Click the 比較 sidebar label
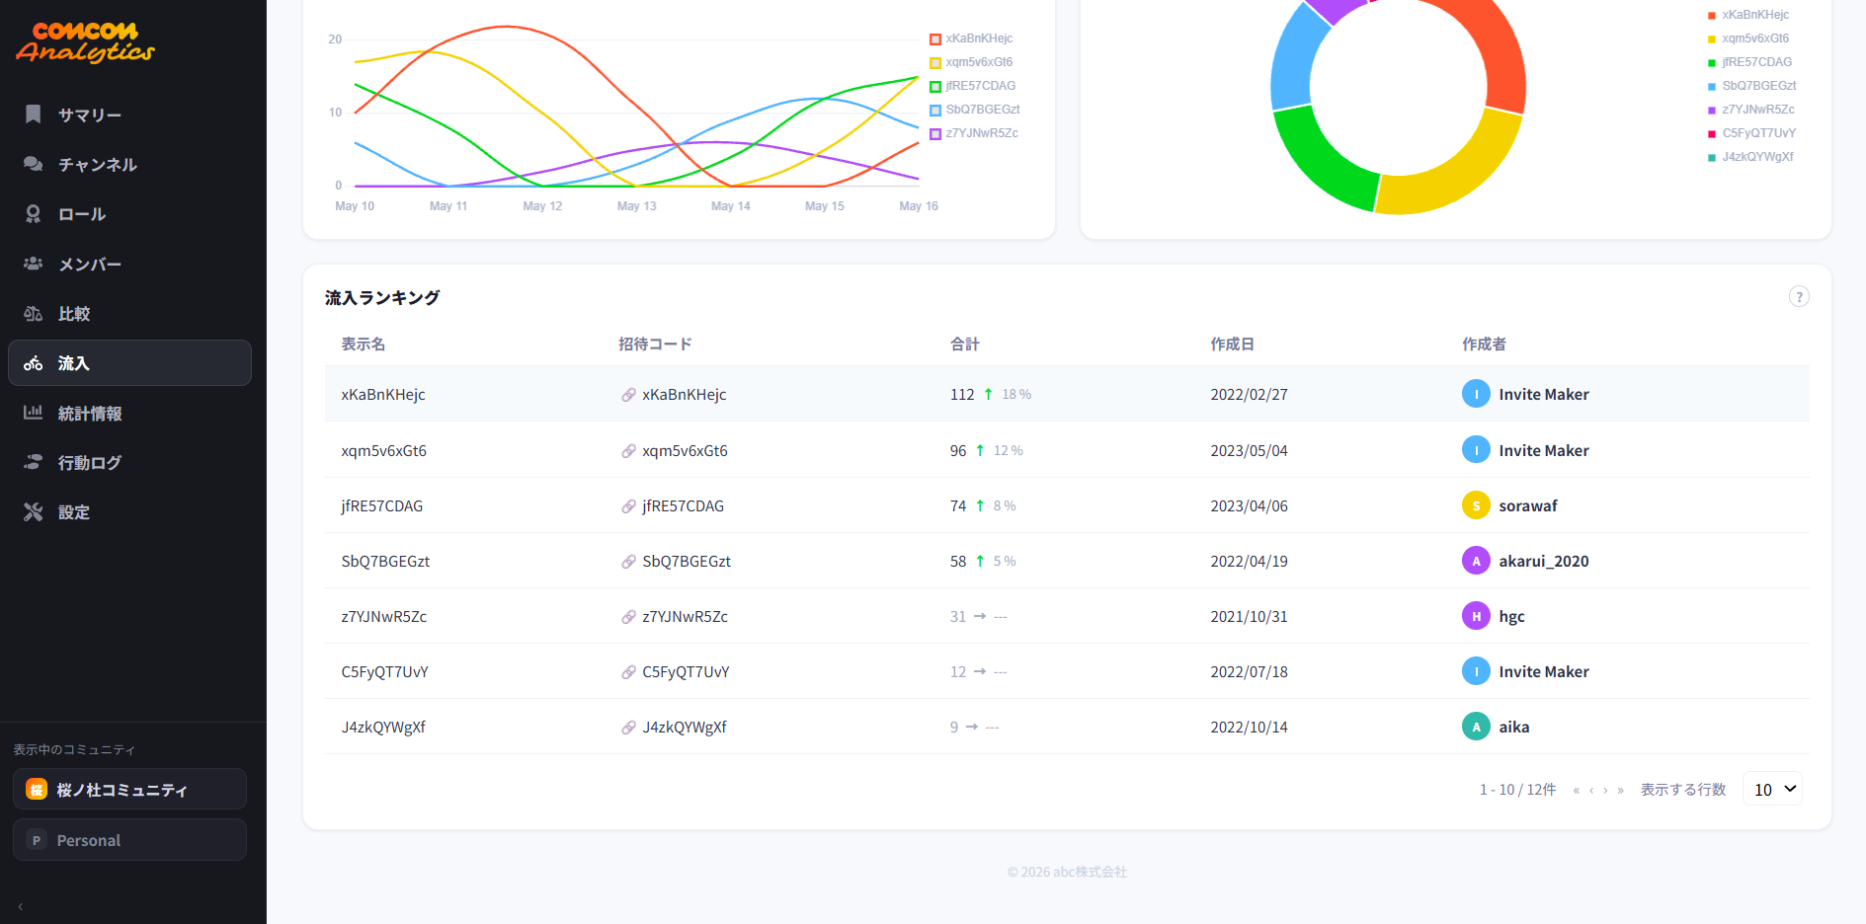Image resolution: width=1866 pixels, height=924 pixels. (74, 314)
